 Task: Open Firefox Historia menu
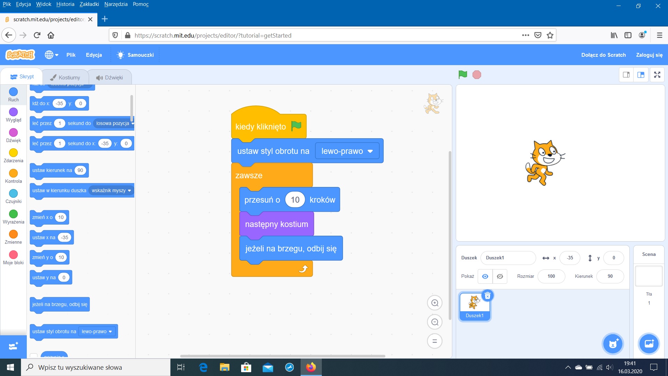click(65, 4)
